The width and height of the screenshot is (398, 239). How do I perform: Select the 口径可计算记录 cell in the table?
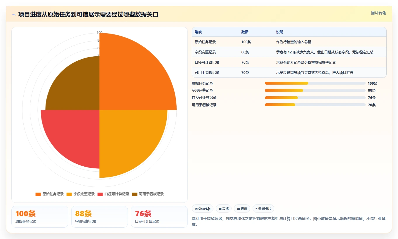point(207,62)
